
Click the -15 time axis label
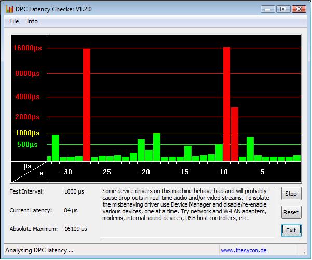click(183, 172)
